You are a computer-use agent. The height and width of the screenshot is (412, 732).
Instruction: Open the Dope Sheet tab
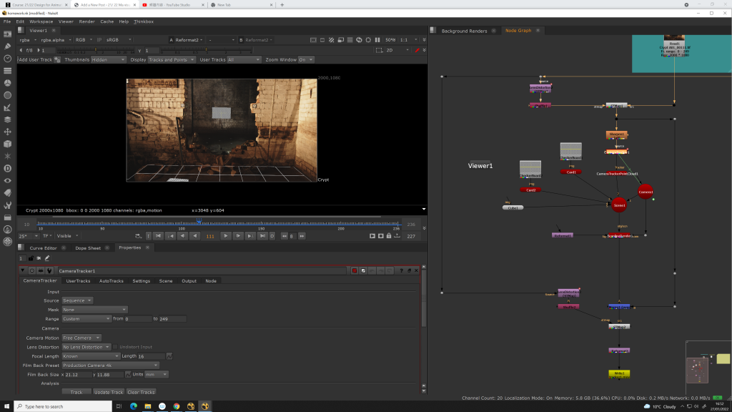[x=88, y=247]
